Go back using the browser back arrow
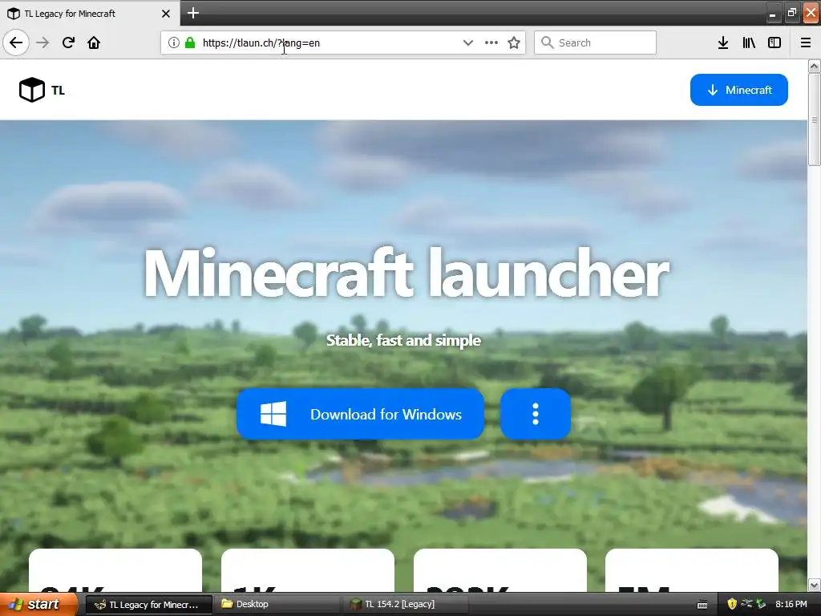The image size is (821, 616). pyautogui.click(x=16, y=43)
